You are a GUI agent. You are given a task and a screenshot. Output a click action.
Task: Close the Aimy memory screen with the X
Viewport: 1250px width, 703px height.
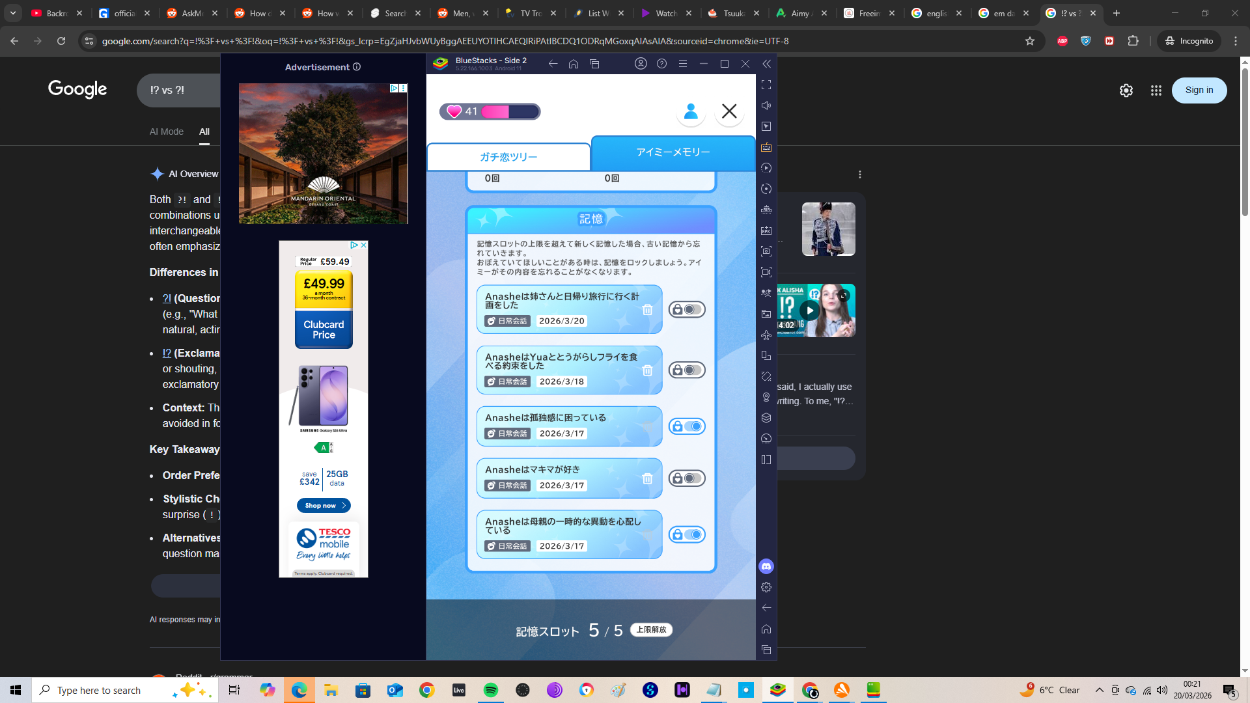tap(729, 111)
